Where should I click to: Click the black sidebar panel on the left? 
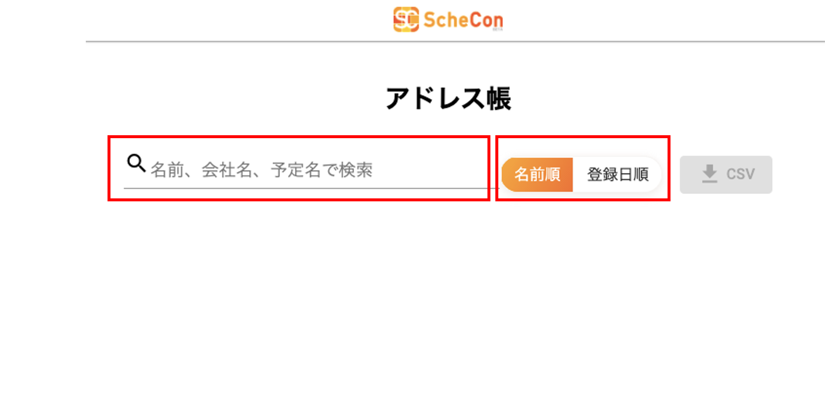pos(42,207)
